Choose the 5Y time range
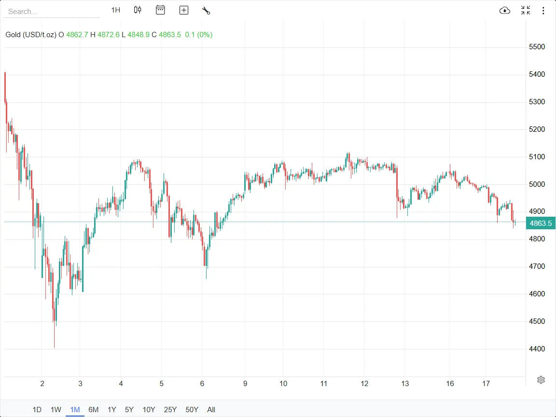 129,410
